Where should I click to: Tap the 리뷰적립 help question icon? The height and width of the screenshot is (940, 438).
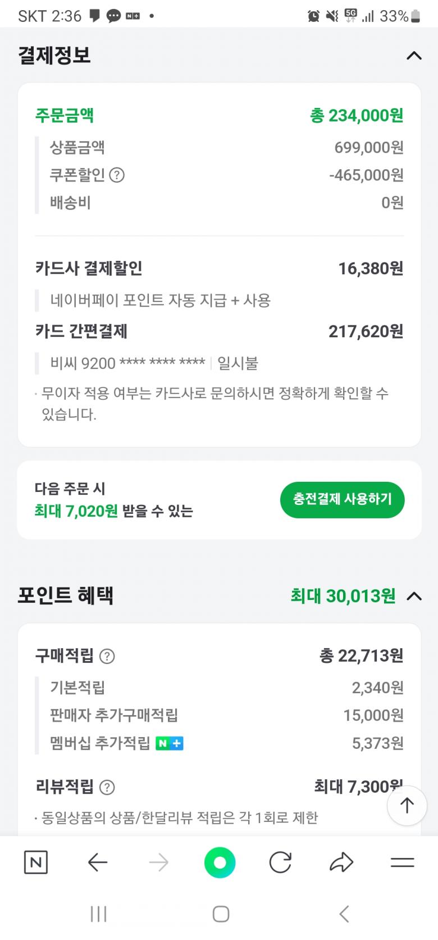[107, 787]
